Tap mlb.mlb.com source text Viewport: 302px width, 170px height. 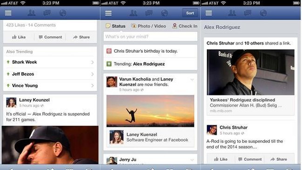(221, 111)
